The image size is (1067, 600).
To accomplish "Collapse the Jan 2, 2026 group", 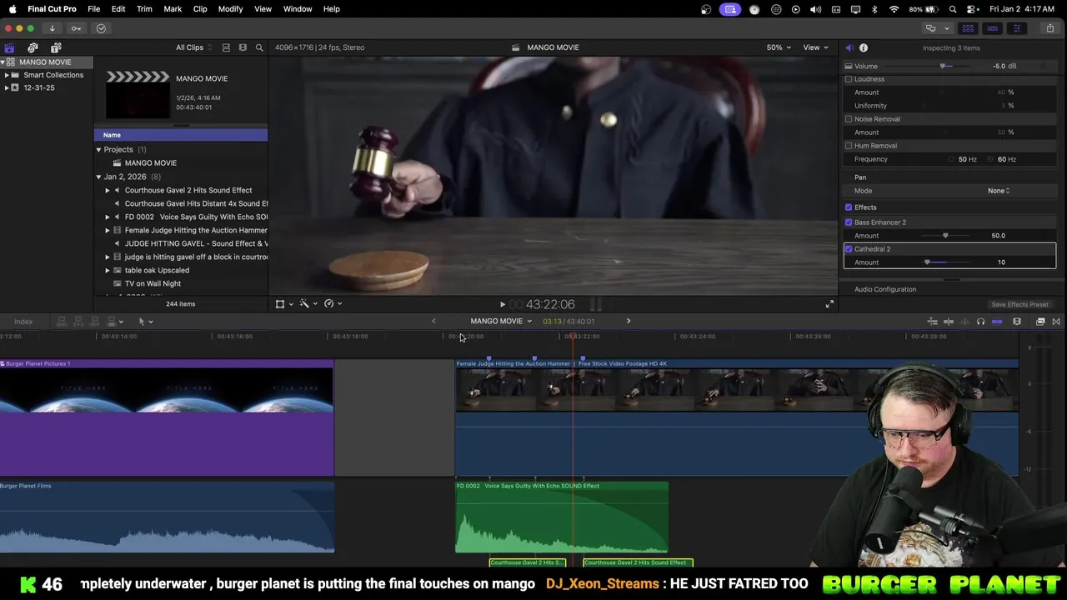I will [x=98, y=177].
